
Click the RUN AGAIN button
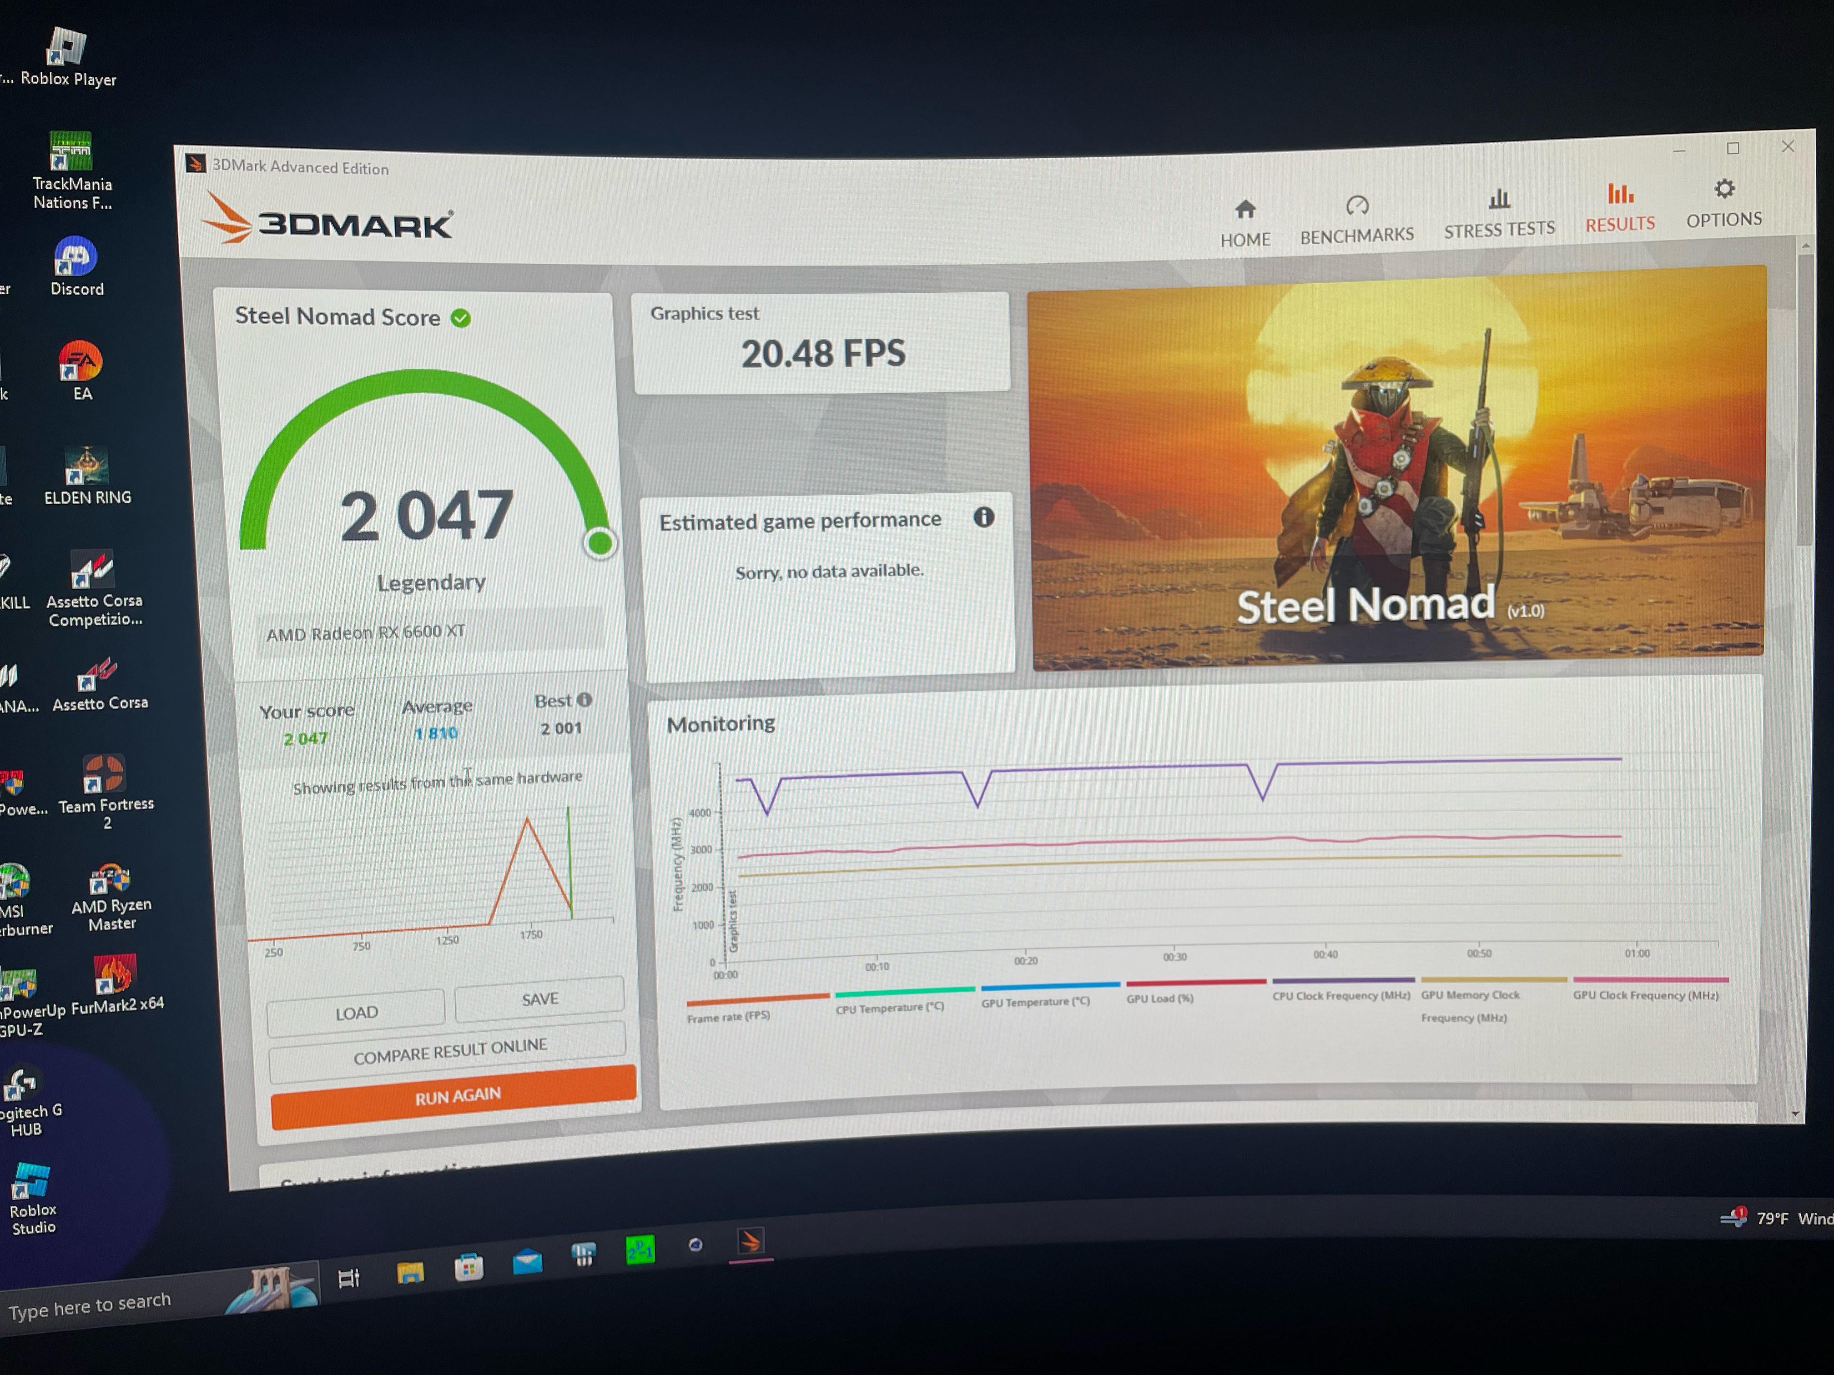454,1097
